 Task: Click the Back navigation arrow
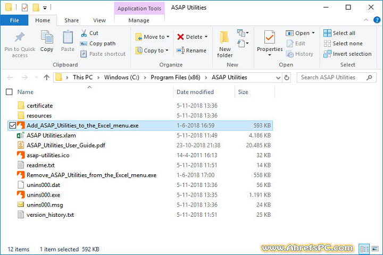tap(10, 78)
